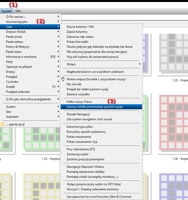Expand the Wyłącz submenu

pyautogui.click(x=101, y=64)
